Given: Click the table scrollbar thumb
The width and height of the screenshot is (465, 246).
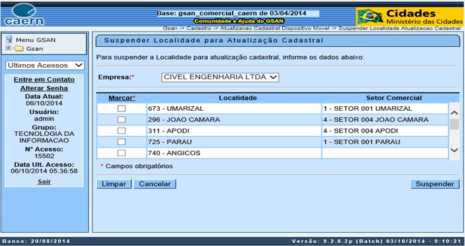Looking at the screenshot, I should pos(454,125).
